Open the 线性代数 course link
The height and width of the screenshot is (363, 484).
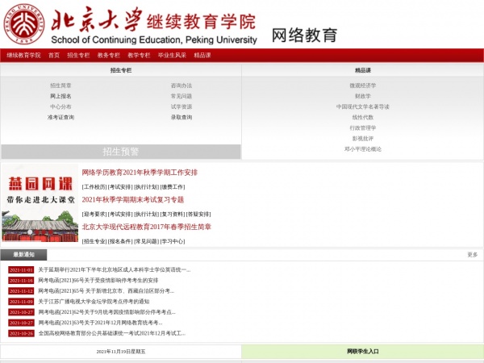click(363, 117)
